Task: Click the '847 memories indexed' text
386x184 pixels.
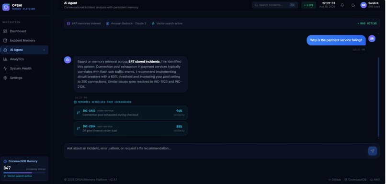Action: [86, 23]
